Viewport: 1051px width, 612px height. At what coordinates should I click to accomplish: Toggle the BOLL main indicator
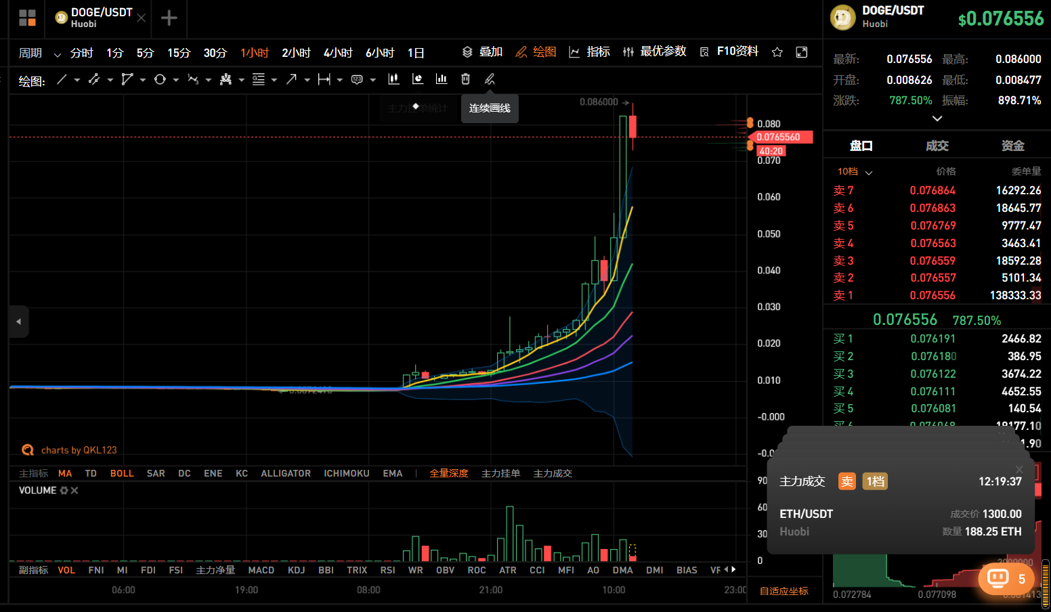pos(122,473)
